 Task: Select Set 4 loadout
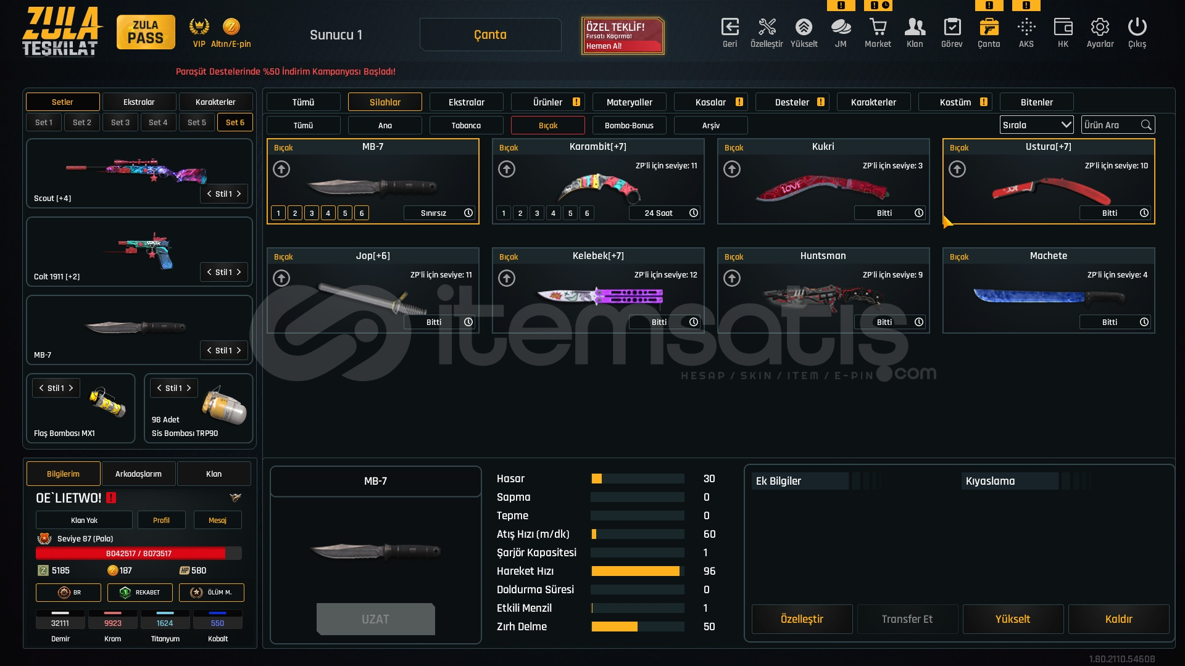pyautogui.click(x=158, y=123)
